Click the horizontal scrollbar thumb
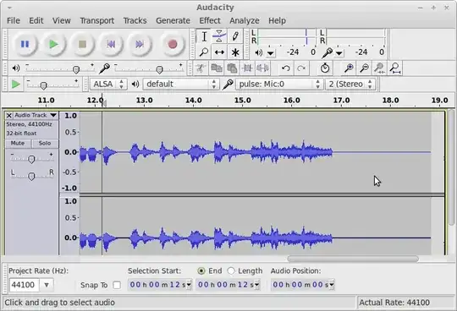 pyautogui.click(x=353, y=259)
